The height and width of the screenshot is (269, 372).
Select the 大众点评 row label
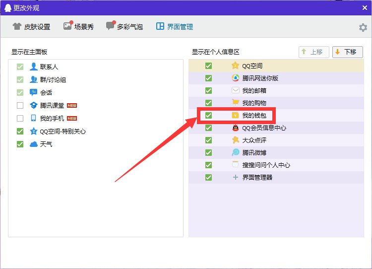coord(254,140)
